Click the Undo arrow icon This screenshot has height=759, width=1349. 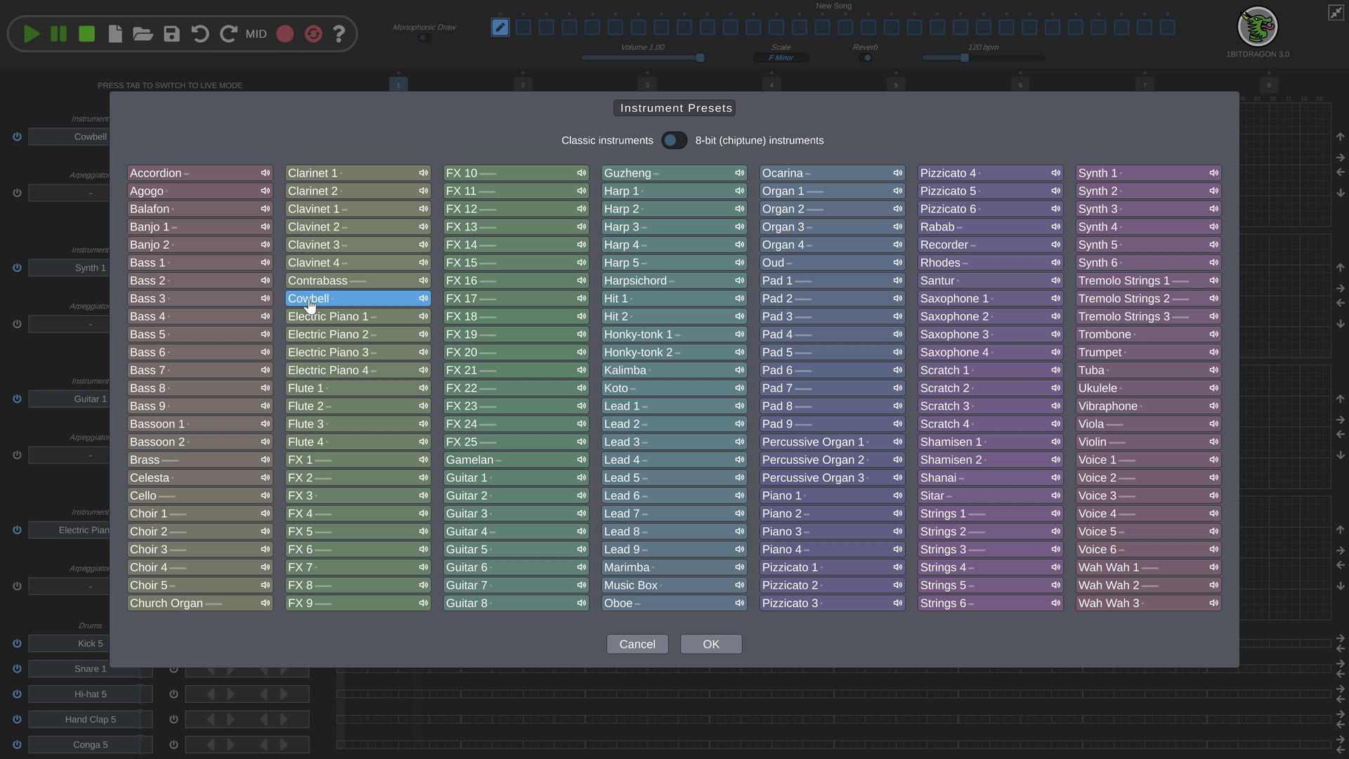200,34
